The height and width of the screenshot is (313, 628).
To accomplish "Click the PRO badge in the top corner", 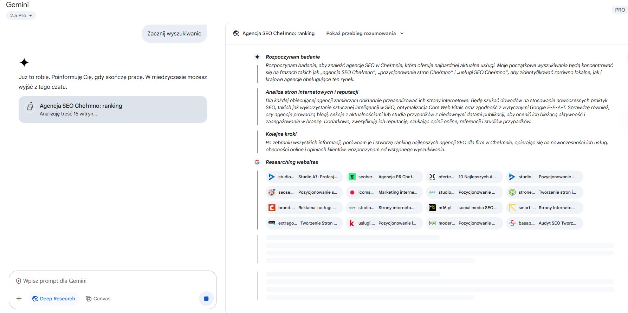I will [x=620, y=10].
